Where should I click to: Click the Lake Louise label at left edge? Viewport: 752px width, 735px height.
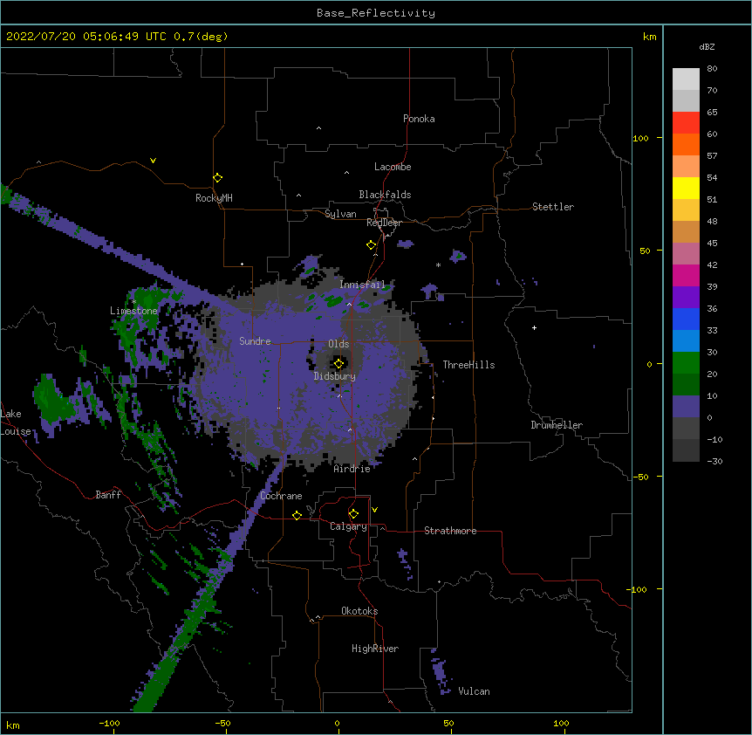click(16, 422)
